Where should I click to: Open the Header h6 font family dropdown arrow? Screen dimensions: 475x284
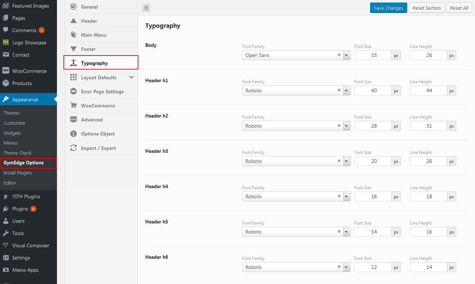347,267
